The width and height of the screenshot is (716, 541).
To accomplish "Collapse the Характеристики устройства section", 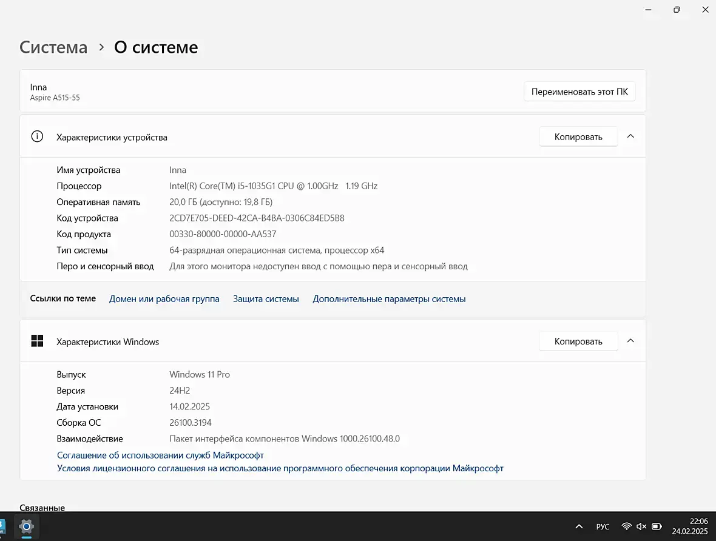I will [x=630, y=136].
